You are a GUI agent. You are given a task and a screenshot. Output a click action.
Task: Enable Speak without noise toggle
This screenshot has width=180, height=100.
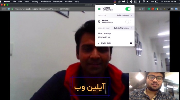[x=128, y=22]
